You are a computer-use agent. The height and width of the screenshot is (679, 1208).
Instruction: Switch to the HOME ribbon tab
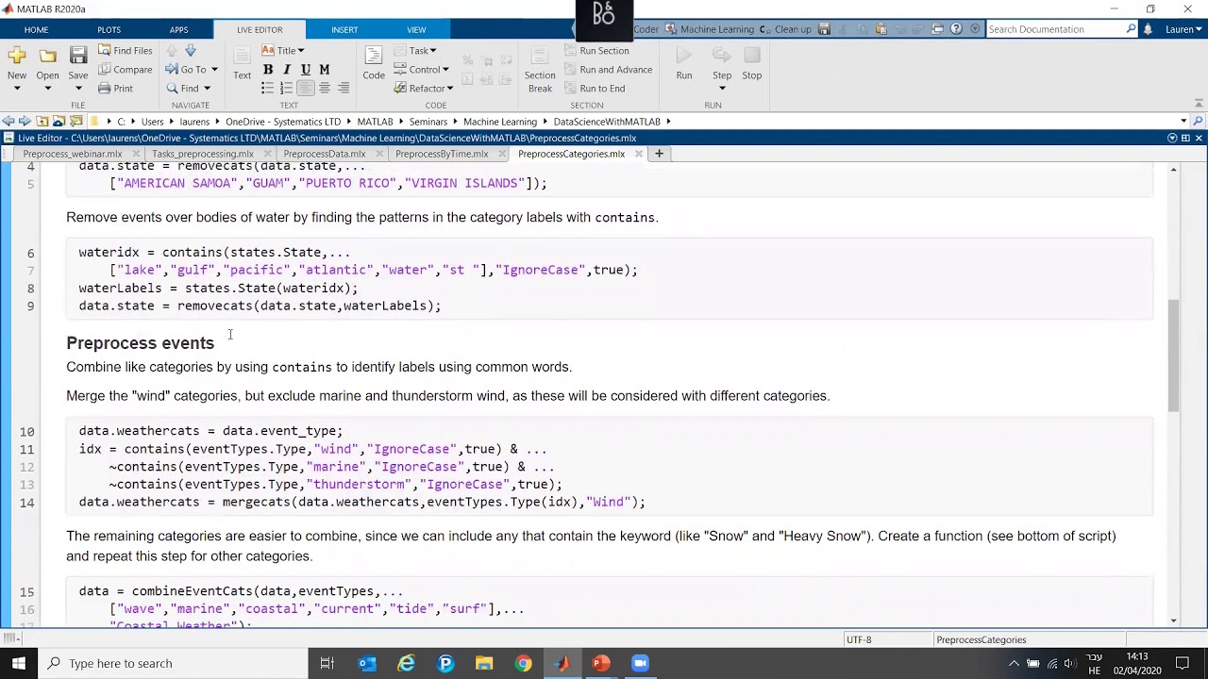[36, 29]
